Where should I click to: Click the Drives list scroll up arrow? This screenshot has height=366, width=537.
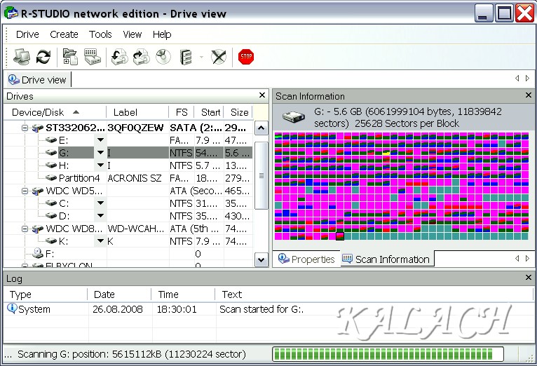coord(261,128)
